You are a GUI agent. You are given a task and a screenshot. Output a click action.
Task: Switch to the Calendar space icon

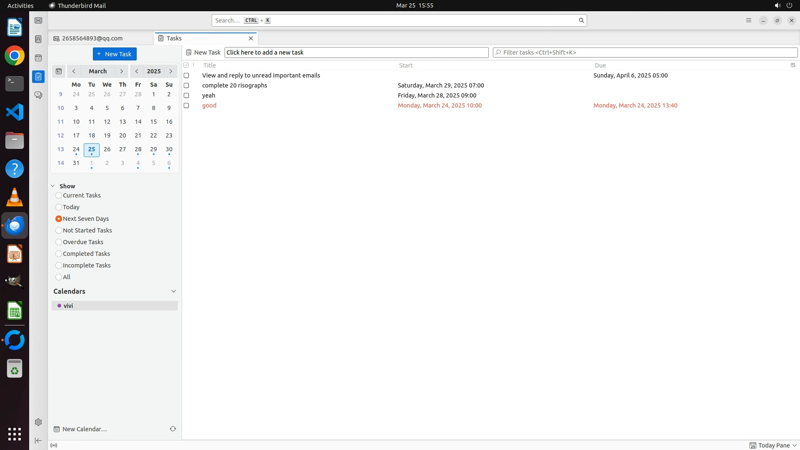38,58
